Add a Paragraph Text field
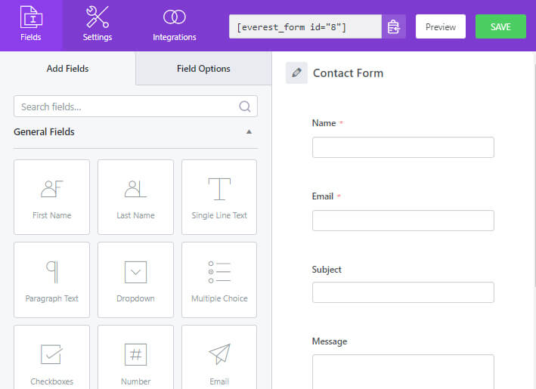The image size is (536, 389). click(x=52, y=280)
